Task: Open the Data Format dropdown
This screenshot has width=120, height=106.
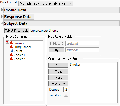Action: pos(45,3)
